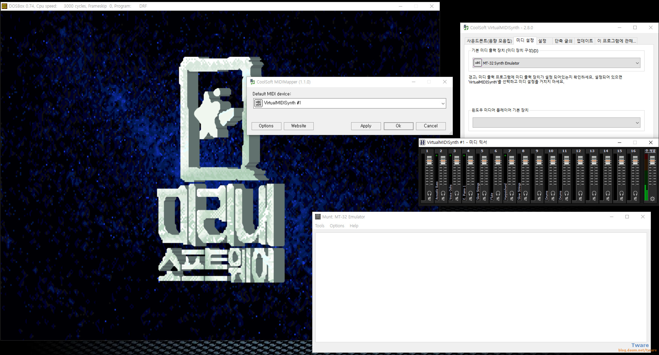The image size is (659, 355).
Task: Mute Acoustic Bass channel 2 speaker
Action: click(x=443, y=199)
